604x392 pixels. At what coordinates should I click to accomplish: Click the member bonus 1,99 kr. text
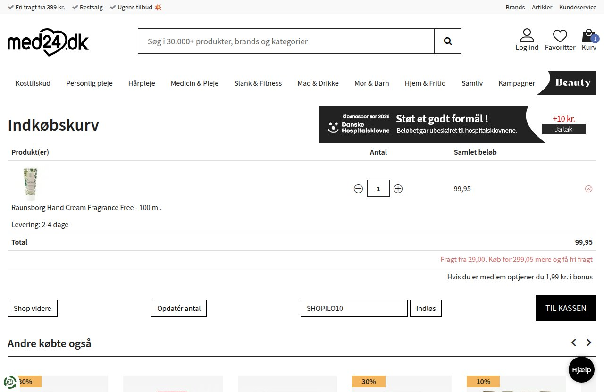tap(520, 277)
